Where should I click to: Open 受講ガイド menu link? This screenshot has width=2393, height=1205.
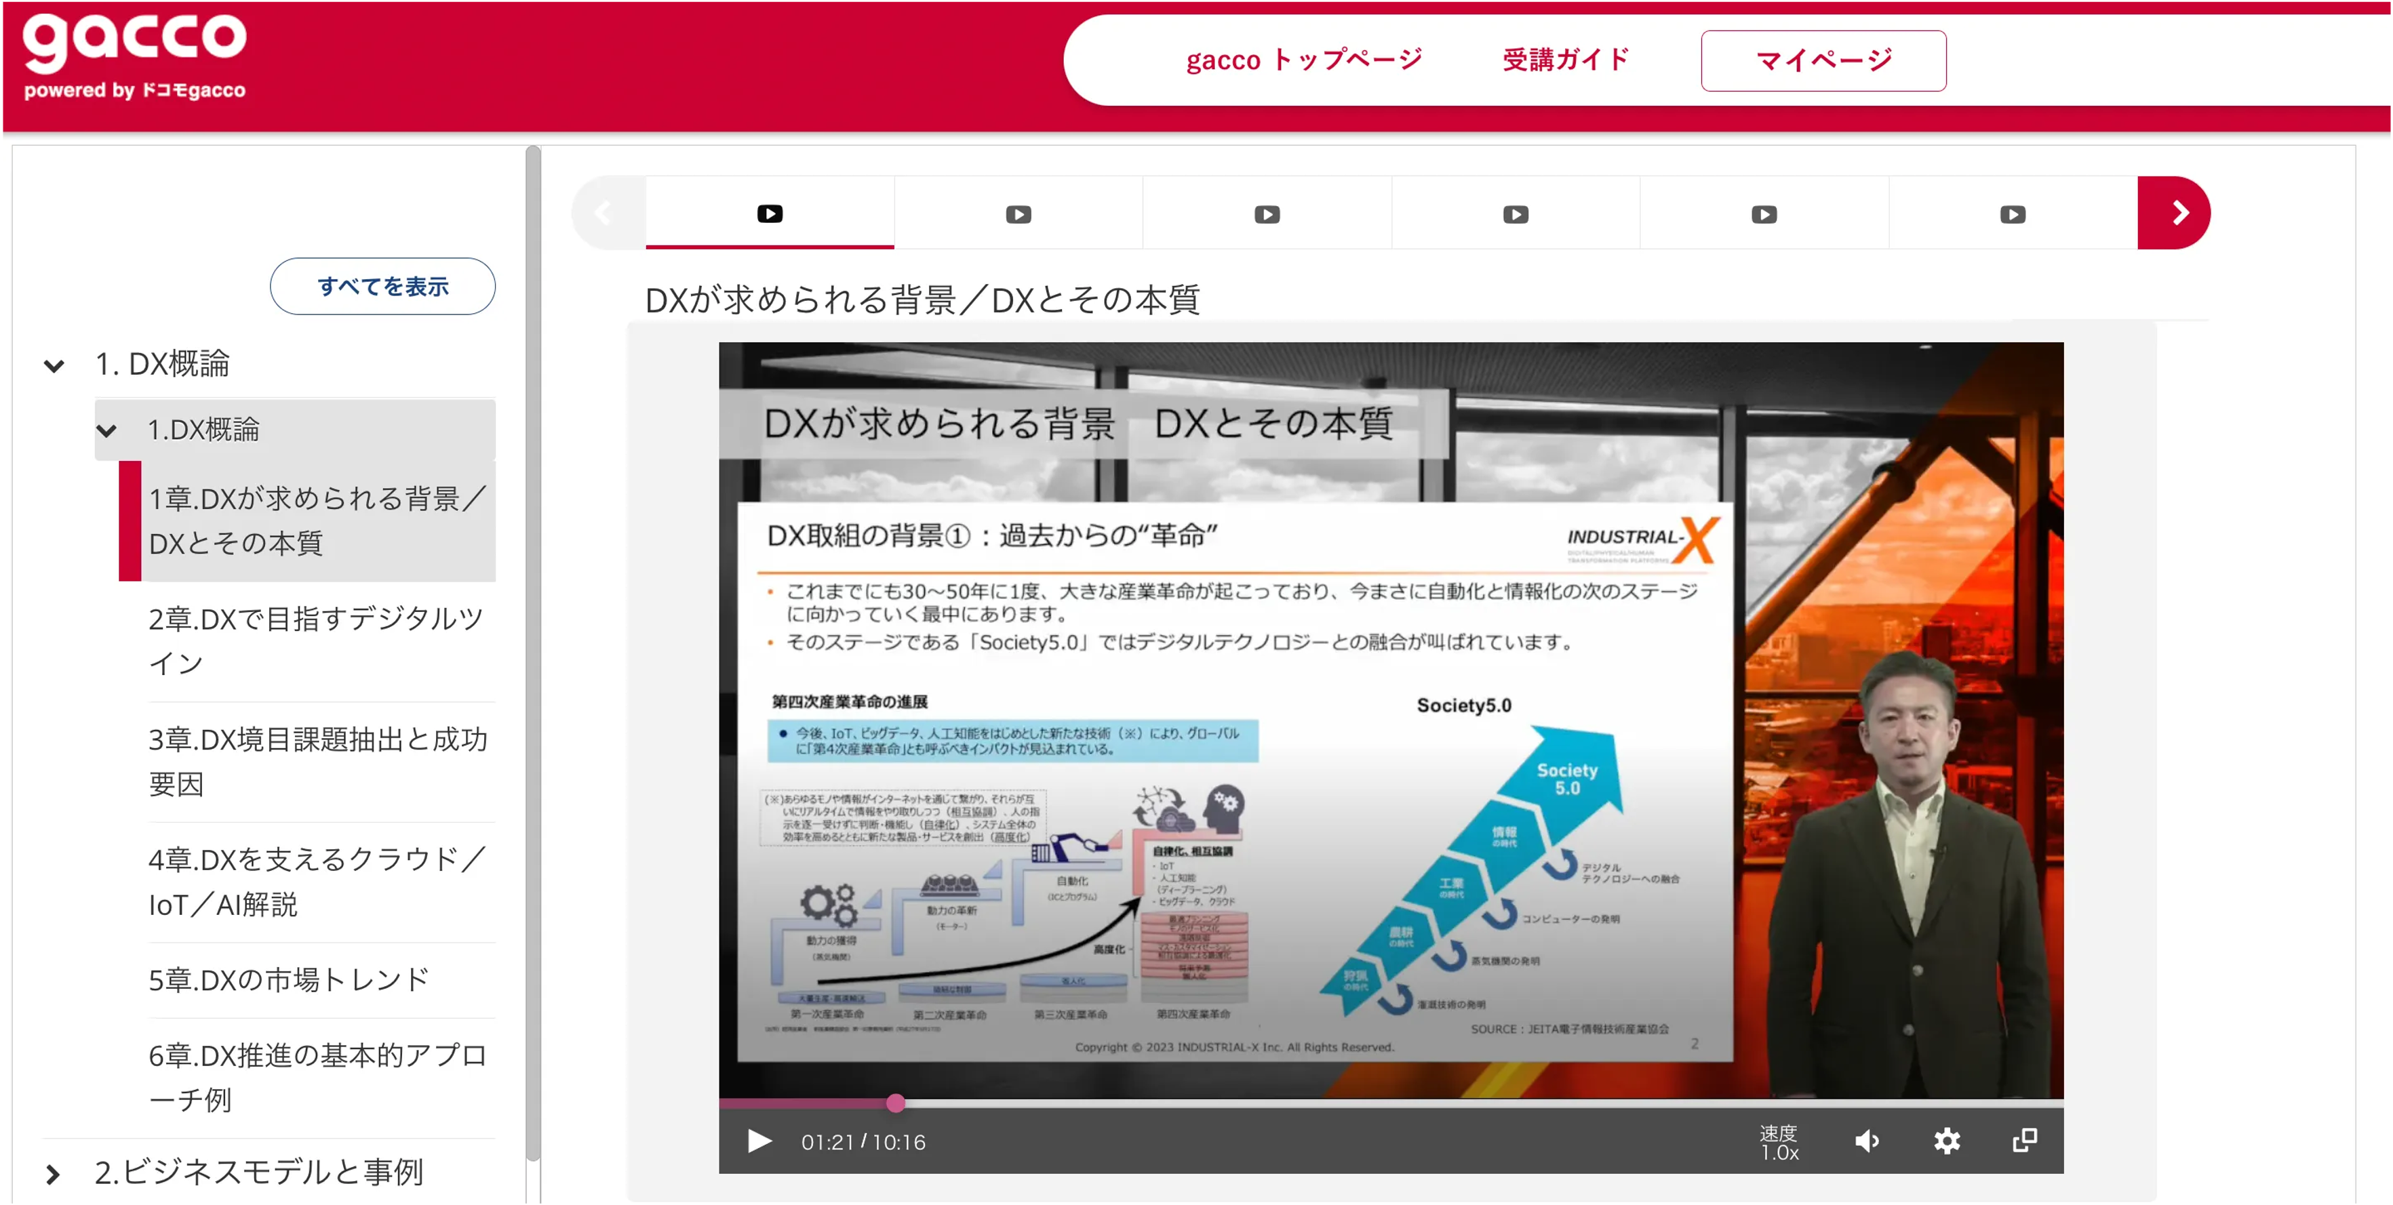[x=1565, y=60]
